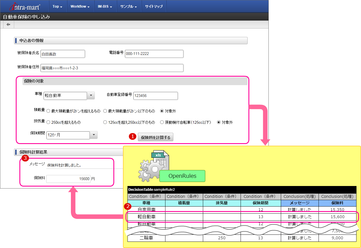Select 最大積載量が2トンを超えるもの radio button
The height and width of the screenshot is (248, 361).
[48, 111]
